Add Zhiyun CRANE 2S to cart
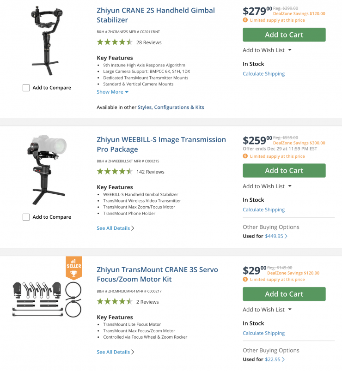The image size is (342, 371). tap(284, 35)
